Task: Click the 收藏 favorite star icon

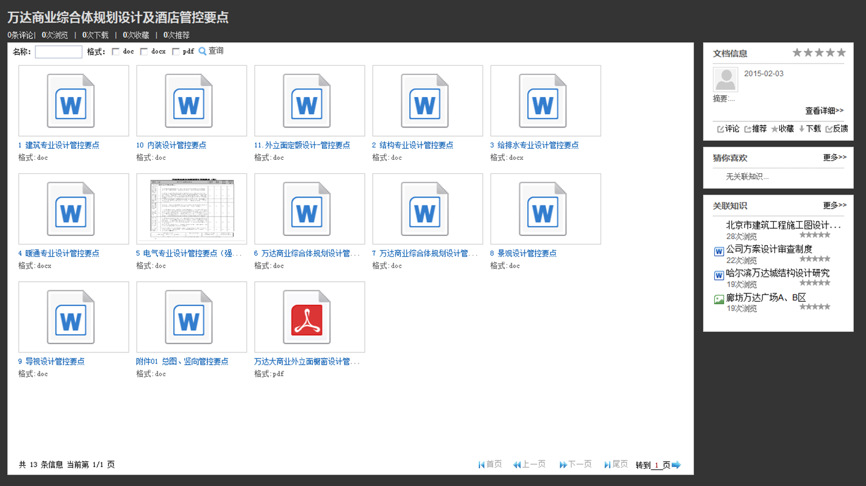Action: pos(775,129)
